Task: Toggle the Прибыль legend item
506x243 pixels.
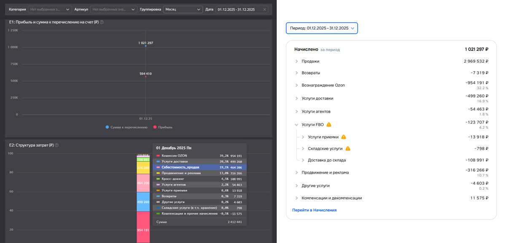Action: coord(163,127)
